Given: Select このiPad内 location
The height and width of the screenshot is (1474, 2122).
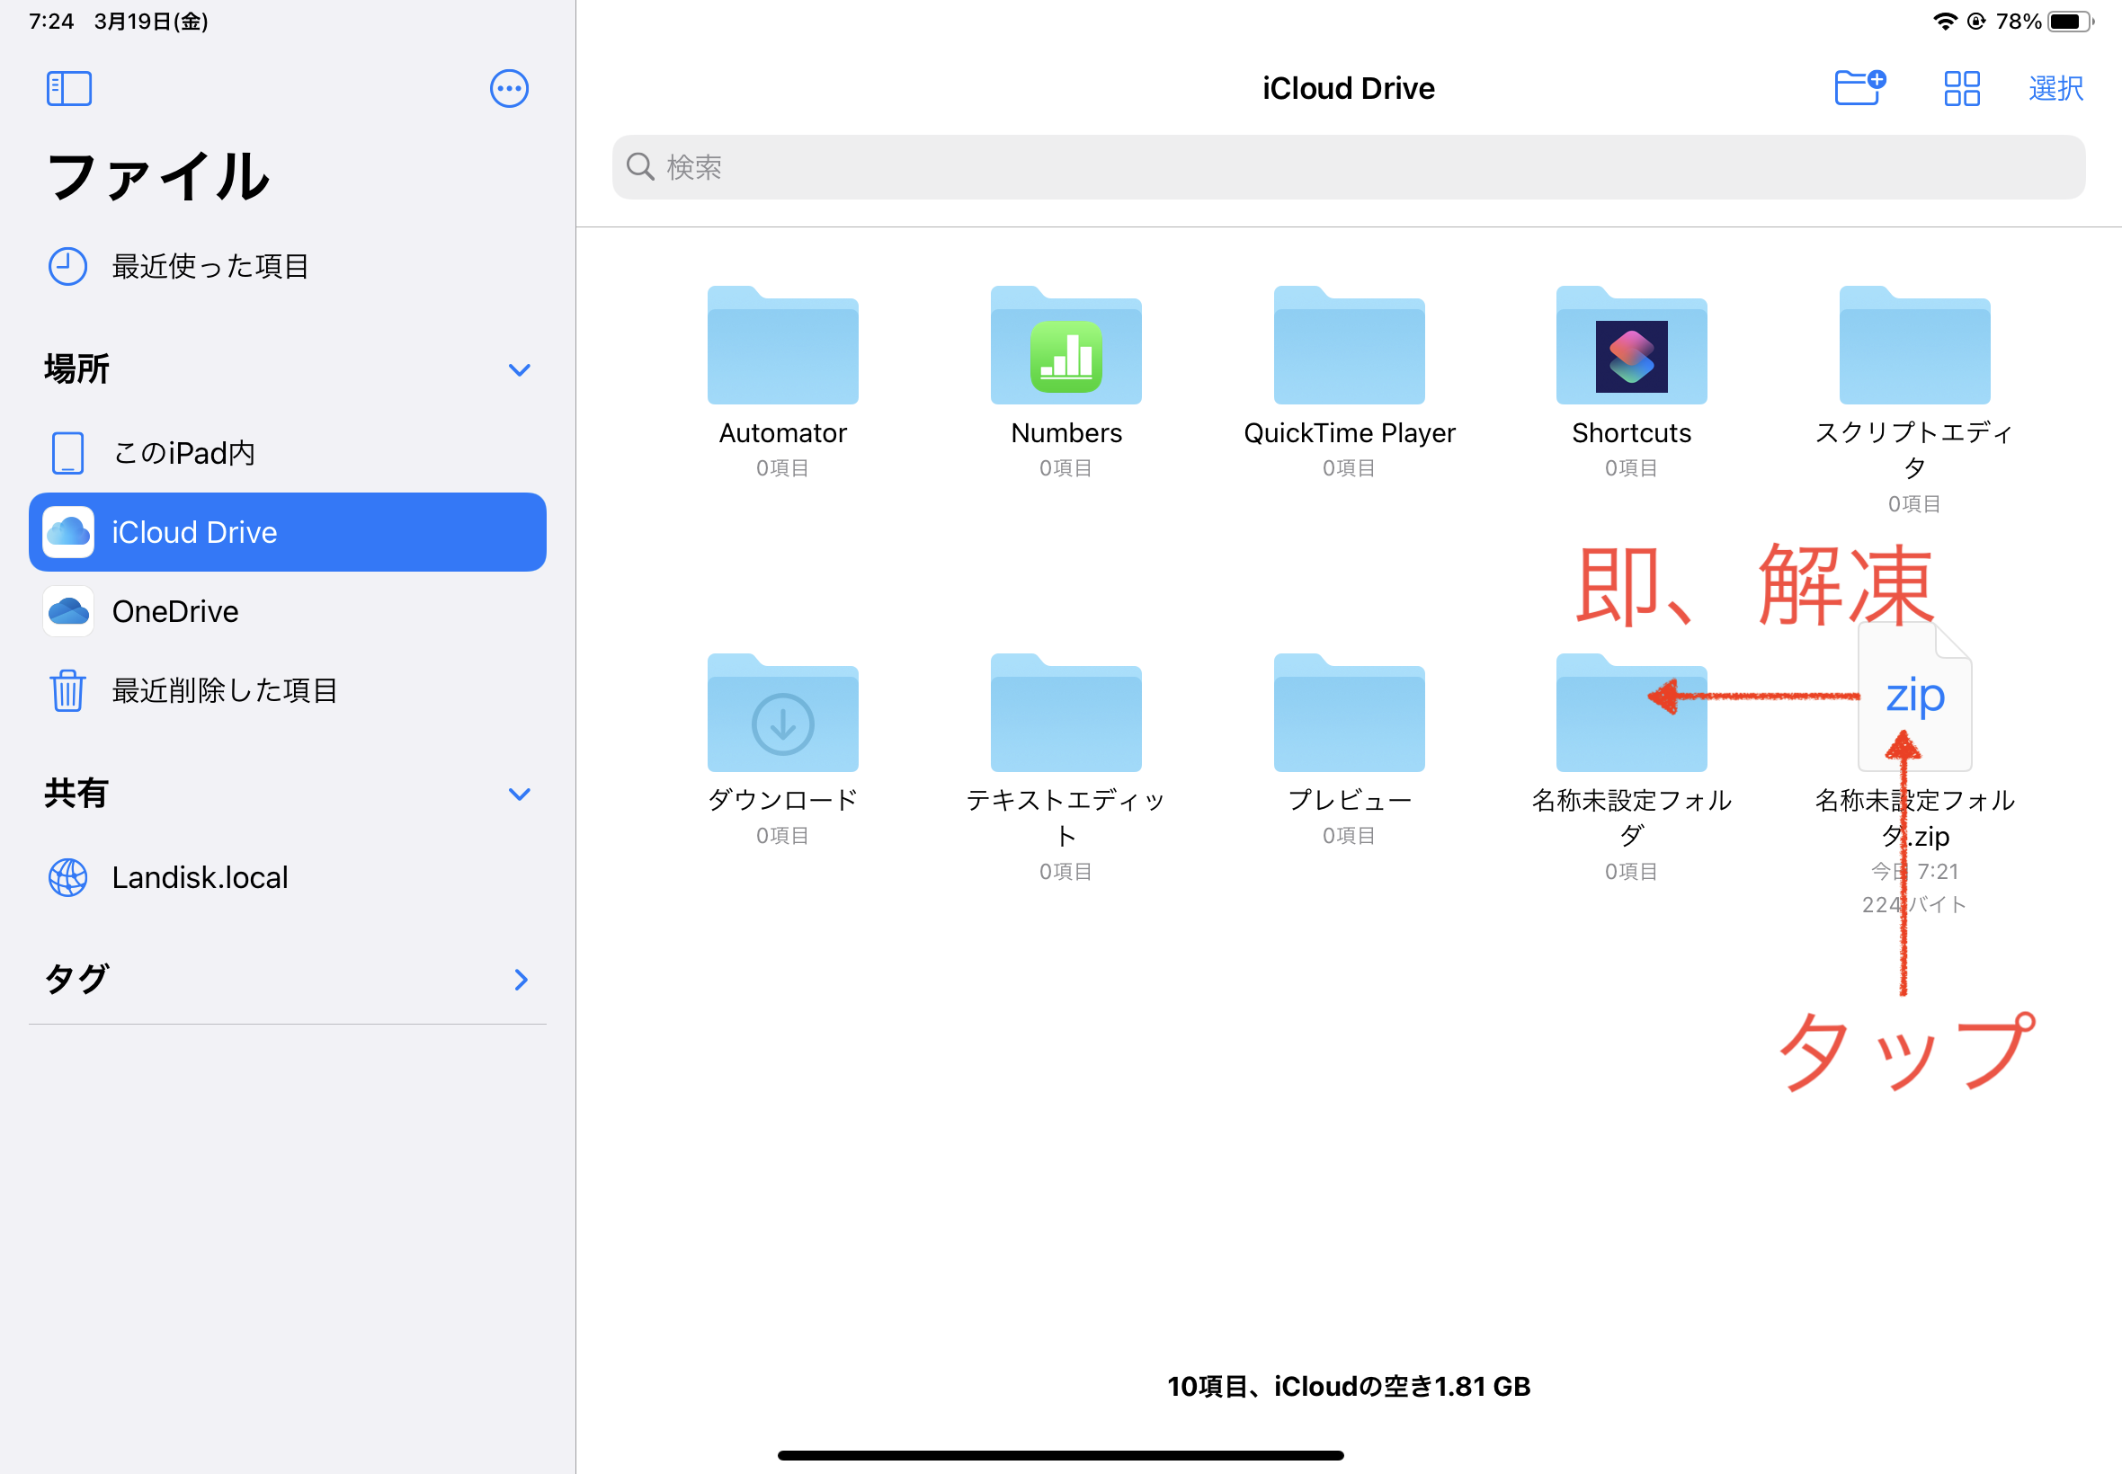Looking at the screenshot, I should 183,454.
